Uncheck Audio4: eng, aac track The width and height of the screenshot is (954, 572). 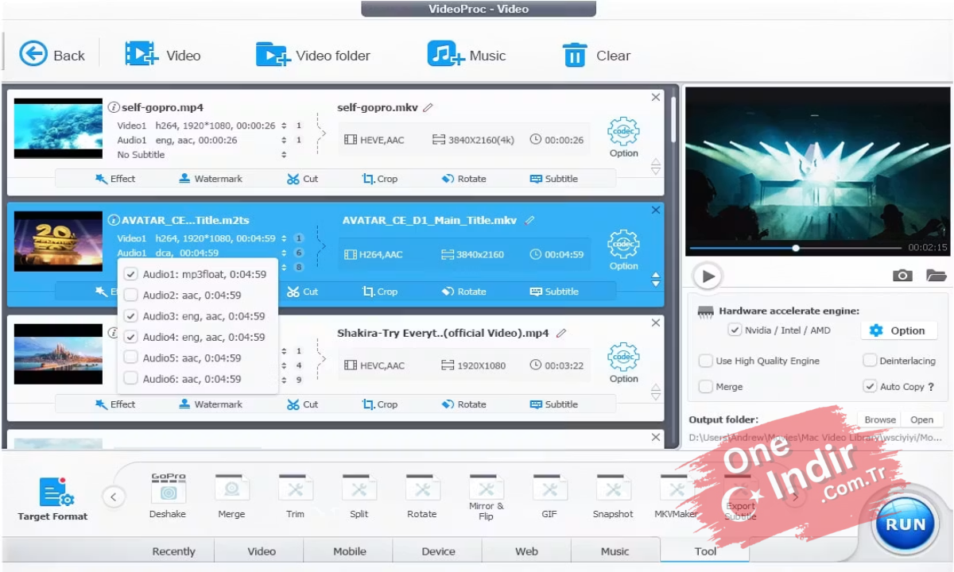[131, 337]
